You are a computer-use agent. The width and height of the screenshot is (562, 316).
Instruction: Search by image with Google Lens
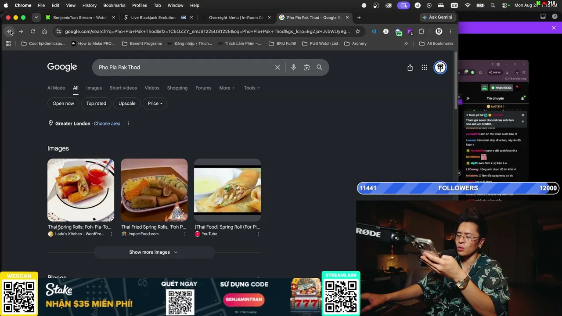coord(306,67)
